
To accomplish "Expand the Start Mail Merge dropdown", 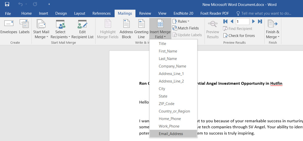I will coord(41,34).
